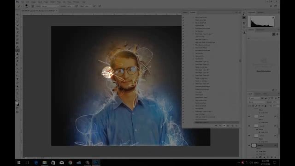Select the Lasso tool
The image size is (295, 166).
[18, 22]
